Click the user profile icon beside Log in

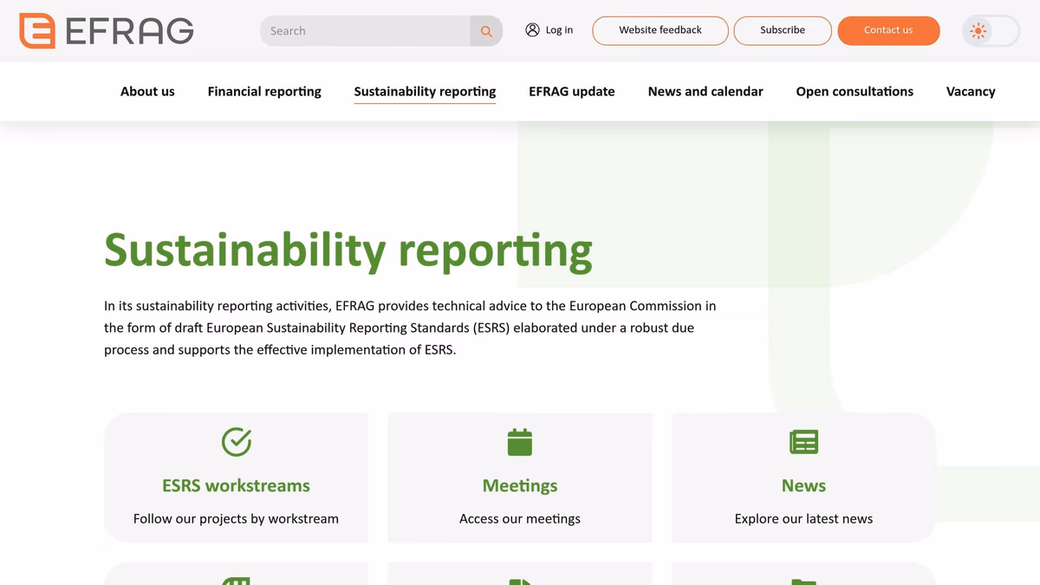tap(532, 30)
